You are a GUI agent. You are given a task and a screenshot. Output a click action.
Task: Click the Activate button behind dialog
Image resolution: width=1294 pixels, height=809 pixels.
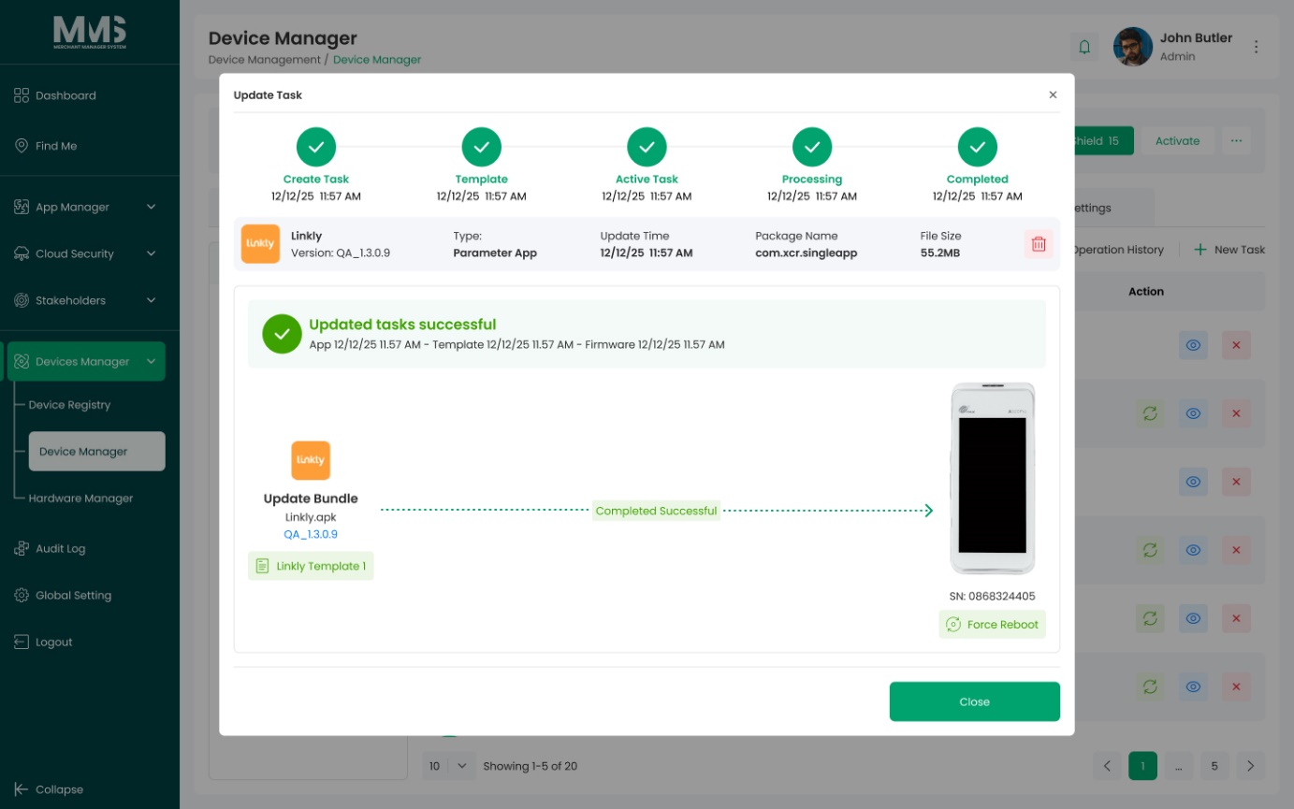tap(1178, 141)
